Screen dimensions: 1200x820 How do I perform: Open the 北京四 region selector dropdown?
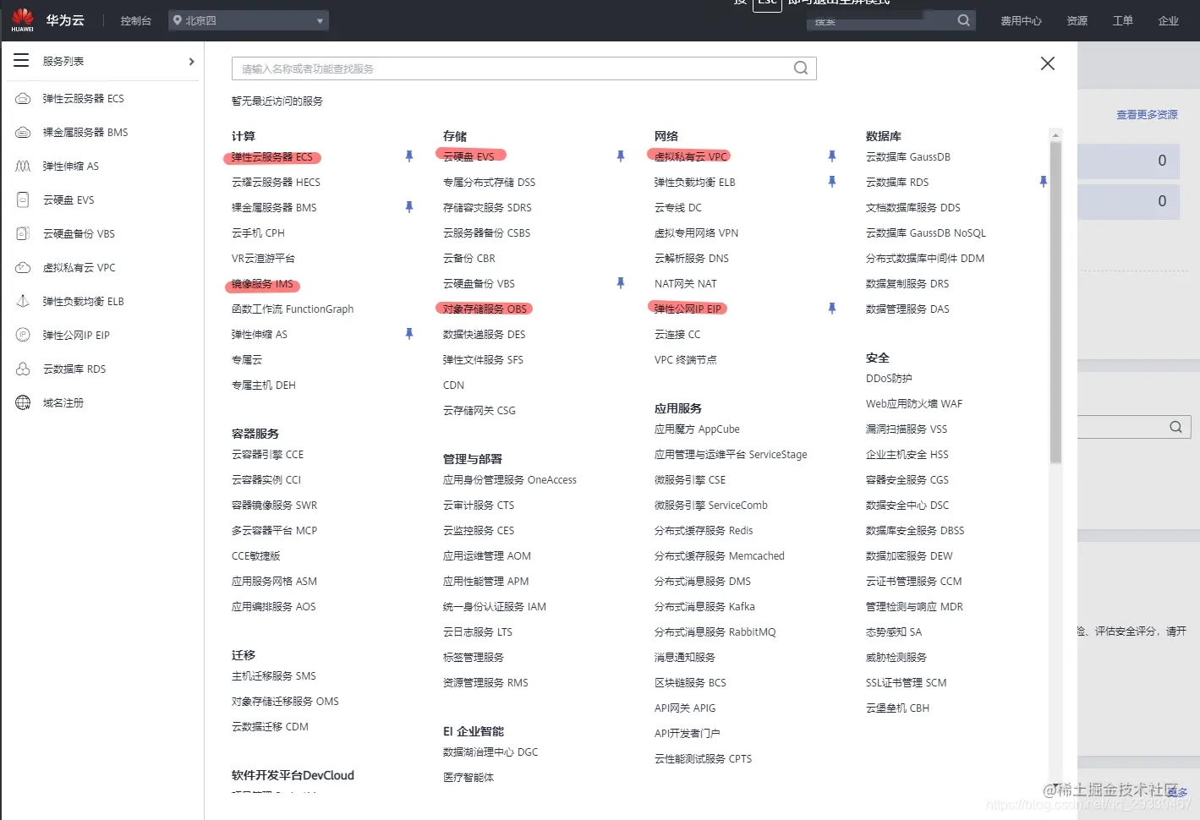pos(248,20)
